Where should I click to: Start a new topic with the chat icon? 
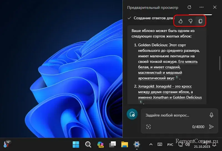[132, 114]
